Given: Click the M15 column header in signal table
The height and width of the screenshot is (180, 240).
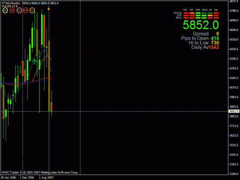Looking at the screenshot, I should (198, 10).
